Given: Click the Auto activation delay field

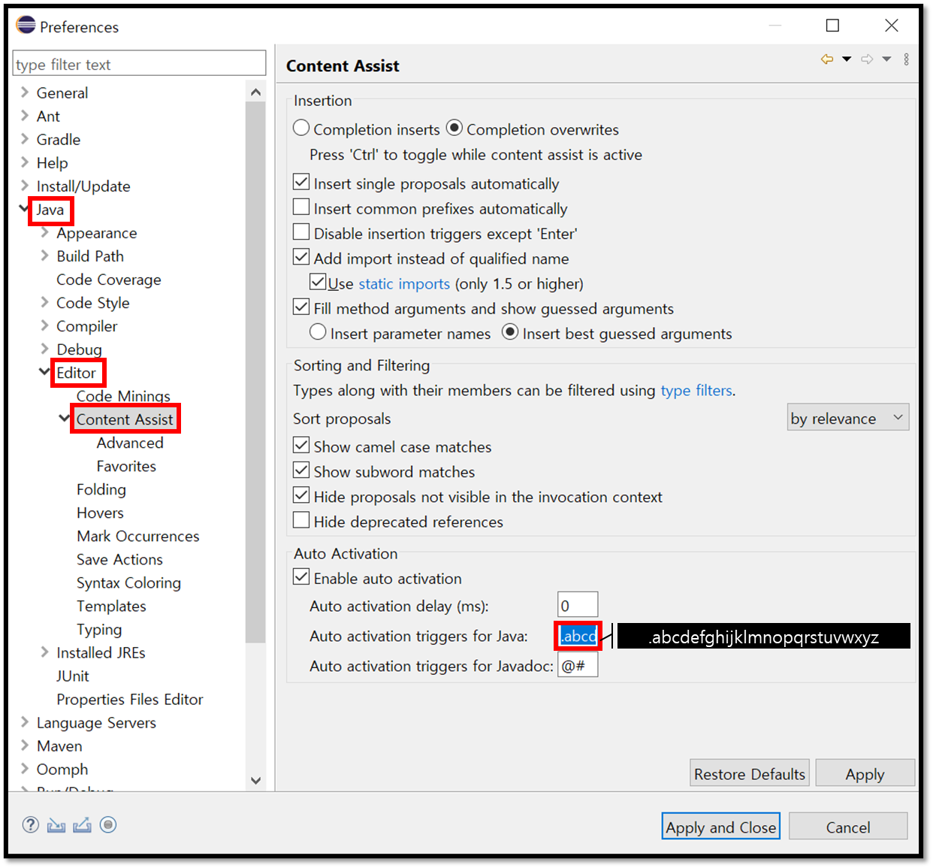Looking at the screenshot, I should (x=578, y=605).
